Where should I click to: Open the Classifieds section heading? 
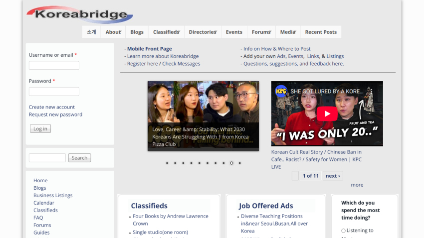[x=149, y=206]
